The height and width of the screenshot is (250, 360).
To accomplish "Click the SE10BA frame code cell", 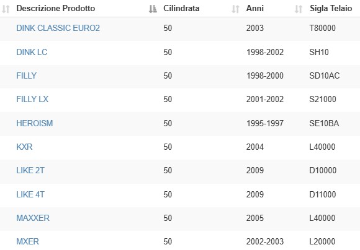I will [324, 123].
